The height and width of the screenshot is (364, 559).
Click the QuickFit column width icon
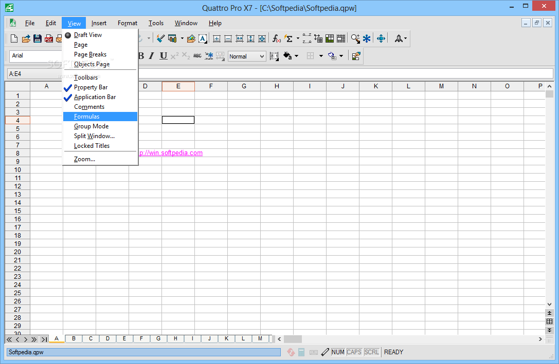(x=239, y=39)
